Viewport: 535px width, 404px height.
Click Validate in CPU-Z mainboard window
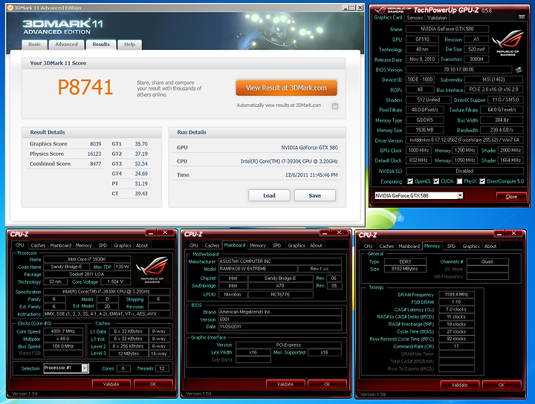[x=285, y=384]
